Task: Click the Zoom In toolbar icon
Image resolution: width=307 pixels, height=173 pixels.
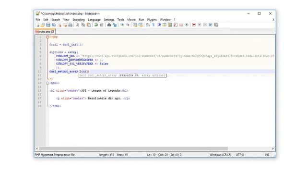Action: pyautogui.click(x=122, y=25)
